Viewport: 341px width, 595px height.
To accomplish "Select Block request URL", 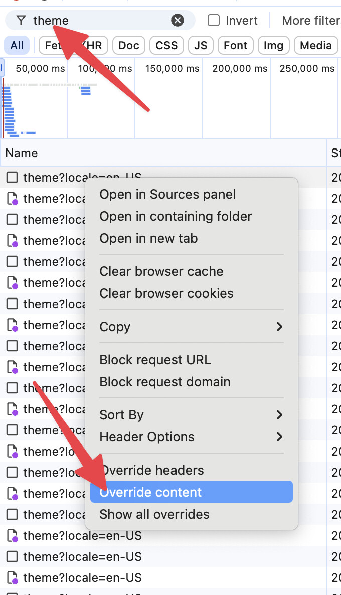I will 155,360.
